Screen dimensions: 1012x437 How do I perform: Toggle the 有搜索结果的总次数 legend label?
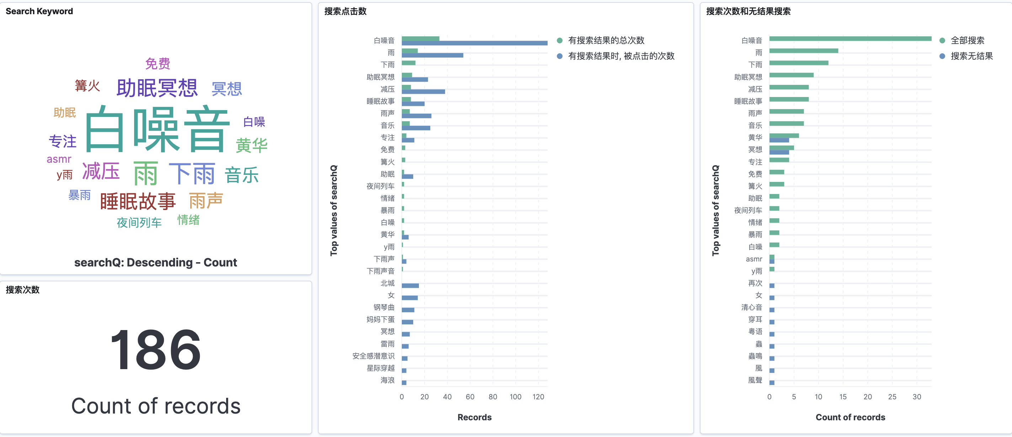[x=606, y=41]
